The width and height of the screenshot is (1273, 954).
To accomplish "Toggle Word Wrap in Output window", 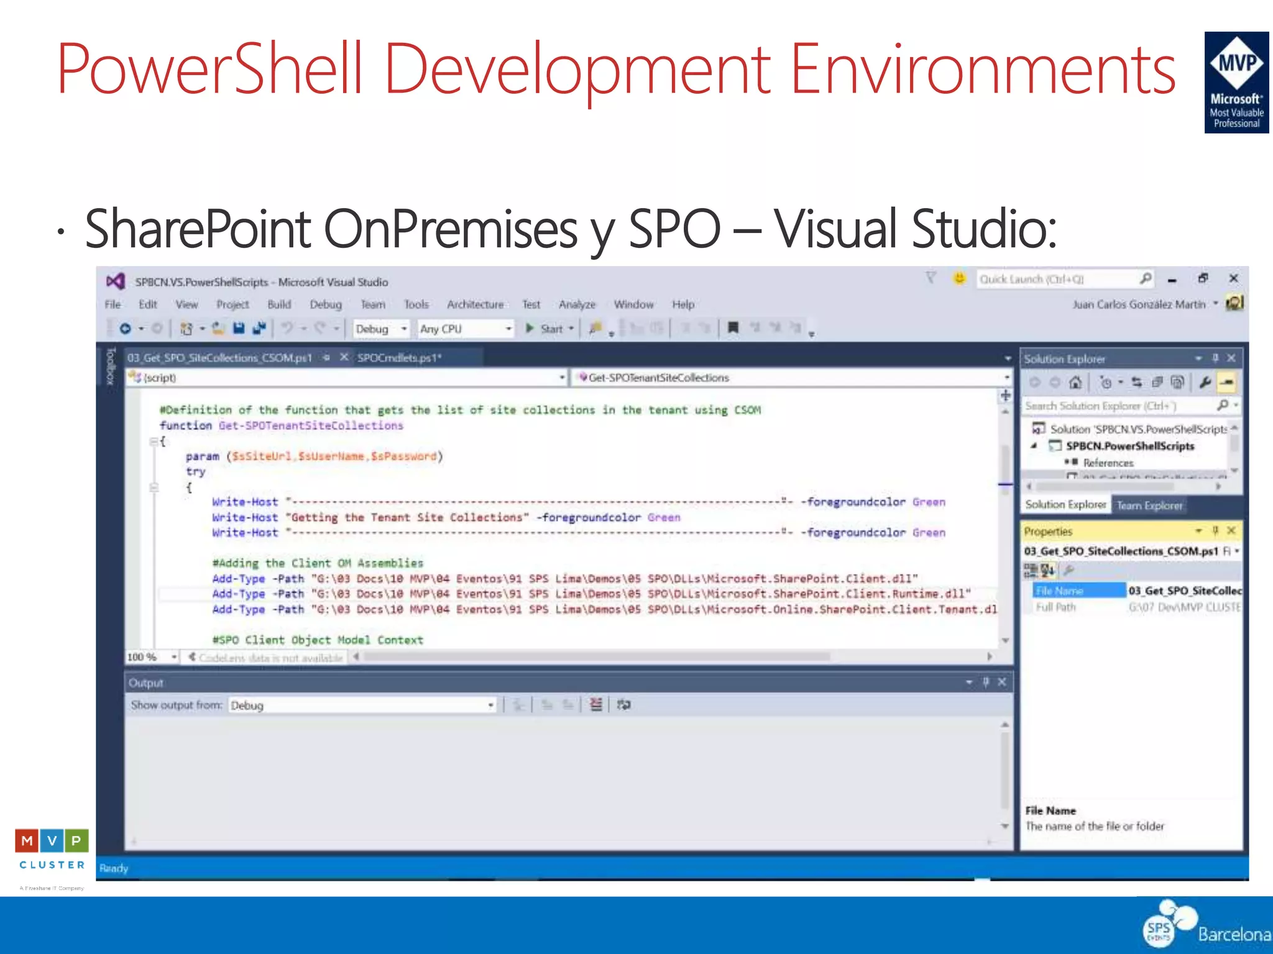I will click(x=624, y=705).
